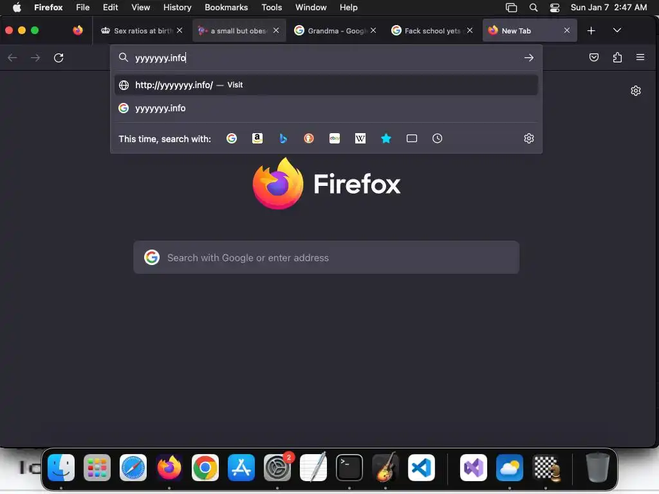Click the Go arrow in the address bar

point(529,57)
